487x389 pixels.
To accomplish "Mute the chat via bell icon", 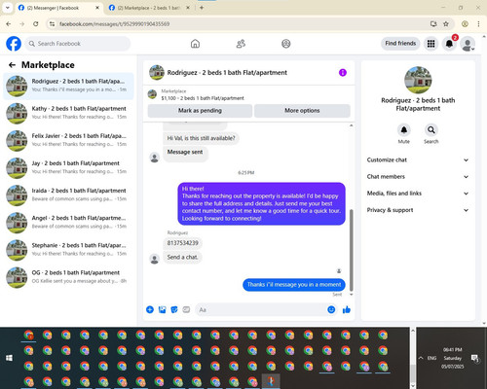I will pyautogui.click(x=404, y=130).
